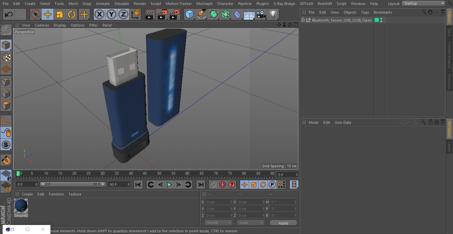Toggle Tweak mode mouse icon
This screenshot has height=234, width=453.
[x=6, y=133]
